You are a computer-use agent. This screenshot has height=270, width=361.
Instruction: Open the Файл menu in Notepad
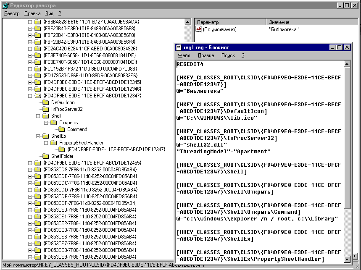point(184,55)
